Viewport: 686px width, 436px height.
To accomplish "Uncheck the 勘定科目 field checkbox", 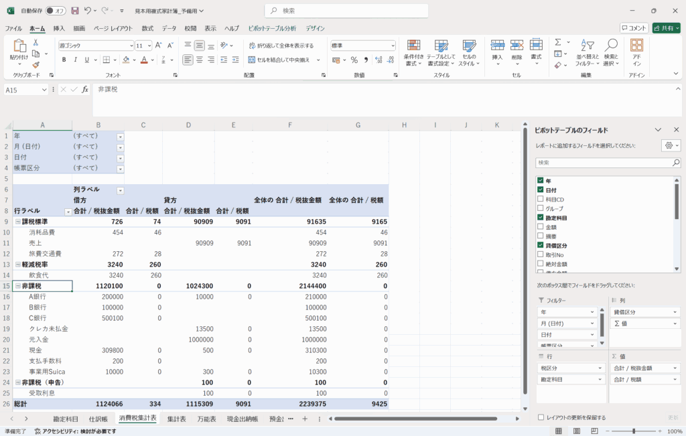I will tap(541, 218).
